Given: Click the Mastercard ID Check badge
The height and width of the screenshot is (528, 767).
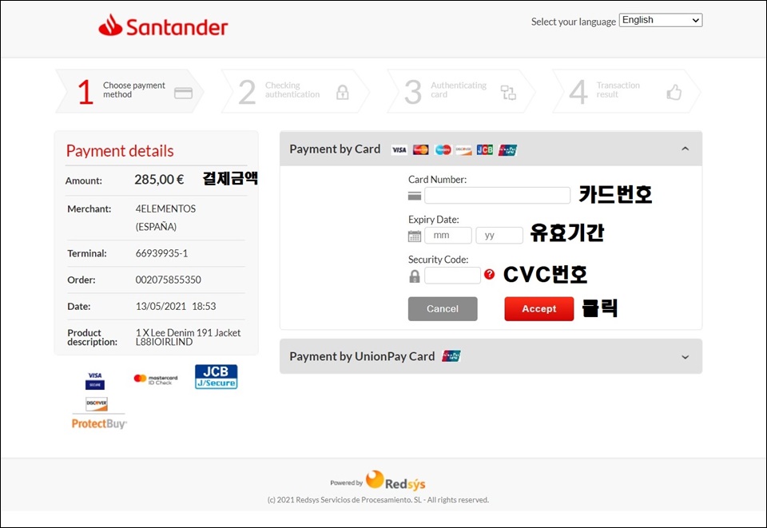Looking at the screenshot, I should [x=156, y=380].
